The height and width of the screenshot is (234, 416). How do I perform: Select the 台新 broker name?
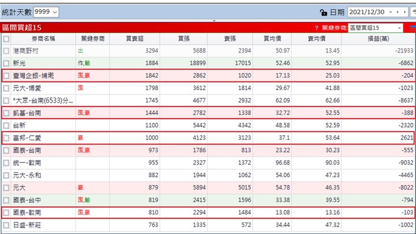click(19, 125)
